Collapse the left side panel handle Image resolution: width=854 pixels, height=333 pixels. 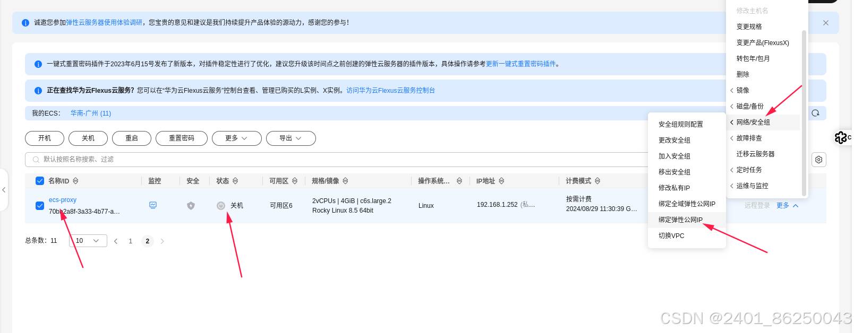point(4,190)
